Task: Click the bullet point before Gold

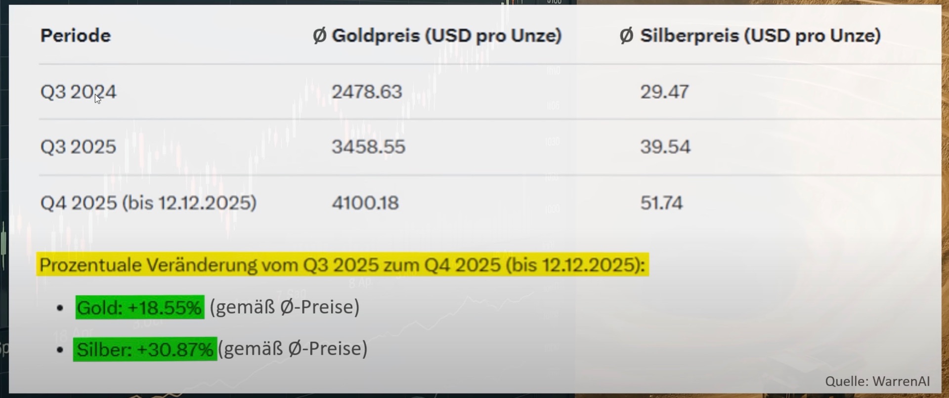Action: (60, 309)
